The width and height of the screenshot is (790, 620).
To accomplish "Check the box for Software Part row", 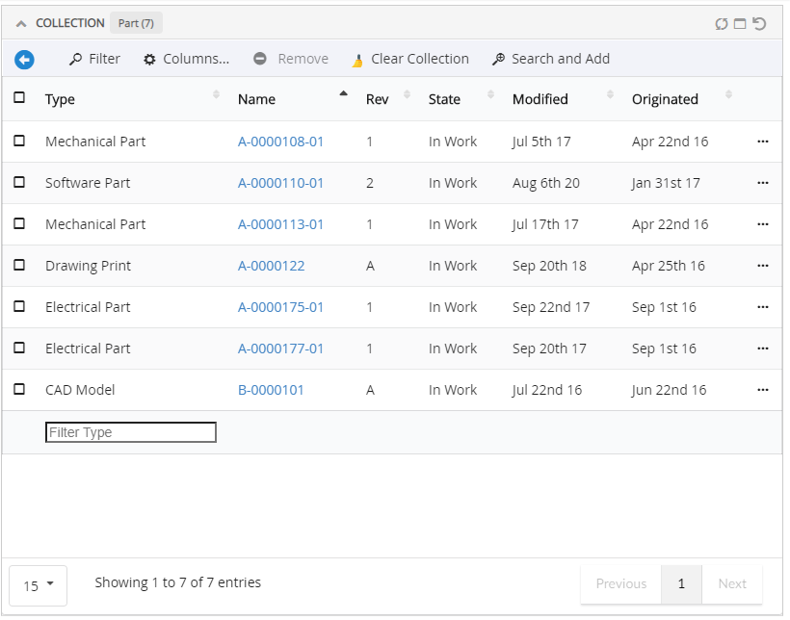I will (19, 182).
